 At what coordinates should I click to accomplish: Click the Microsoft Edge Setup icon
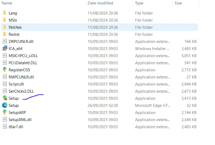[x=5, y=105]
